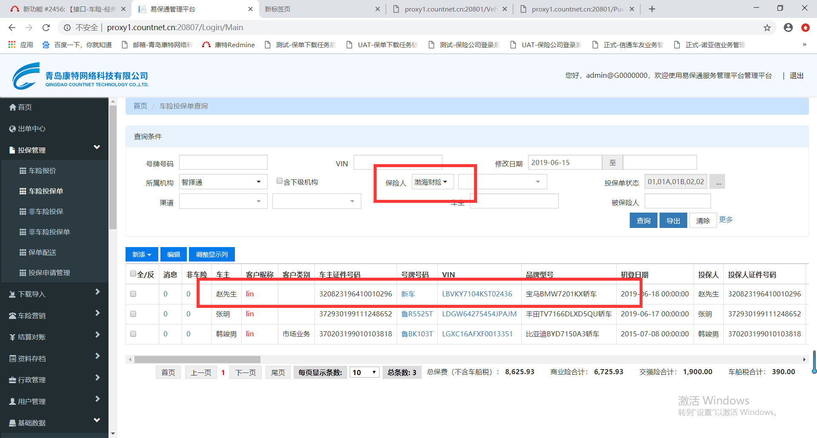This screenshot has width=817, height=438.
Task: Open the second 渠道 dropdown
Action: coord(317,201)
